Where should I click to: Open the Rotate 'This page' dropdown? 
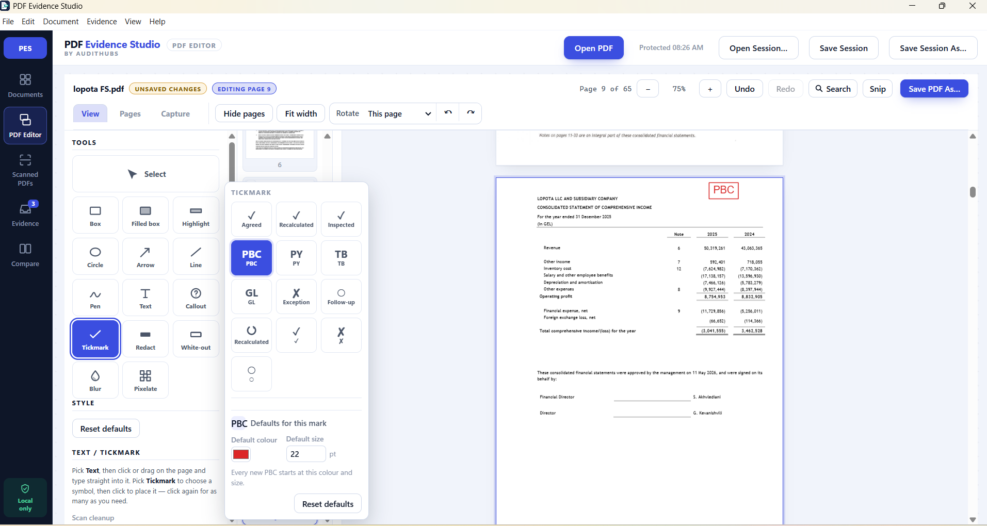[399, 113]
